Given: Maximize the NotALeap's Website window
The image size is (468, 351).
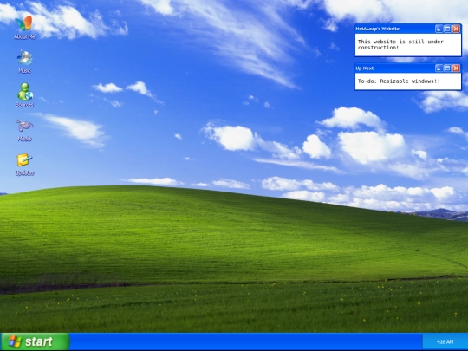Looking at the screenshot, I should [447, 29].
